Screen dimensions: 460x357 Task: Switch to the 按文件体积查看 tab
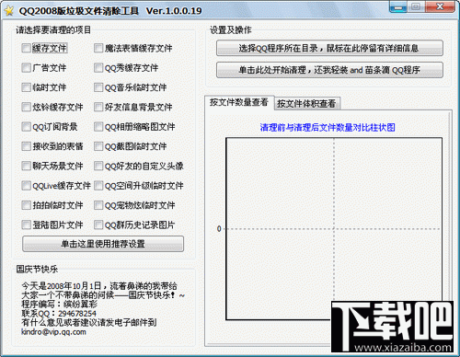click(306, 104)
